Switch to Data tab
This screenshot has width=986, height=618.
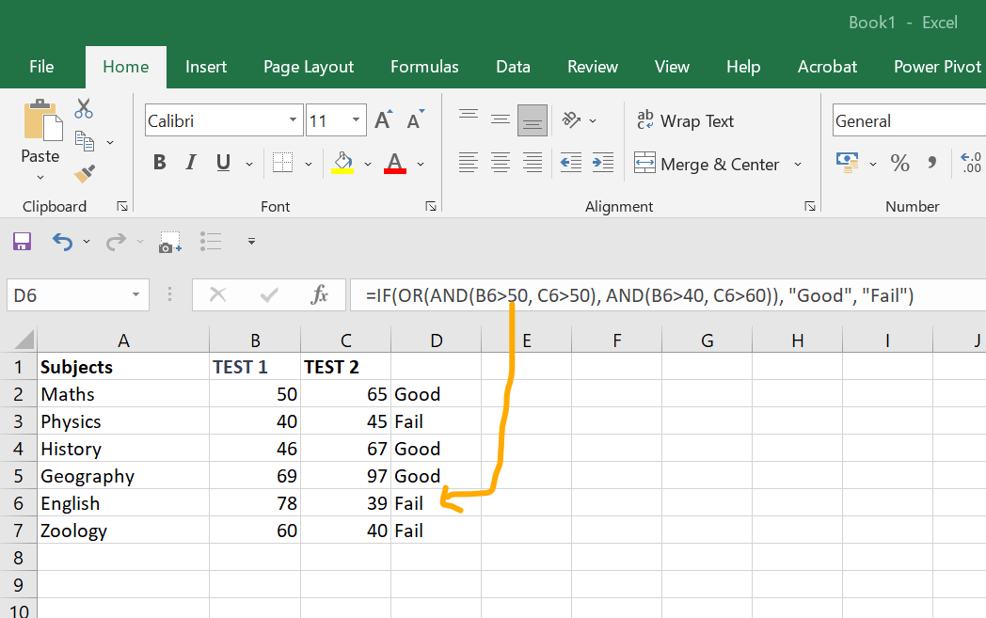513,67
